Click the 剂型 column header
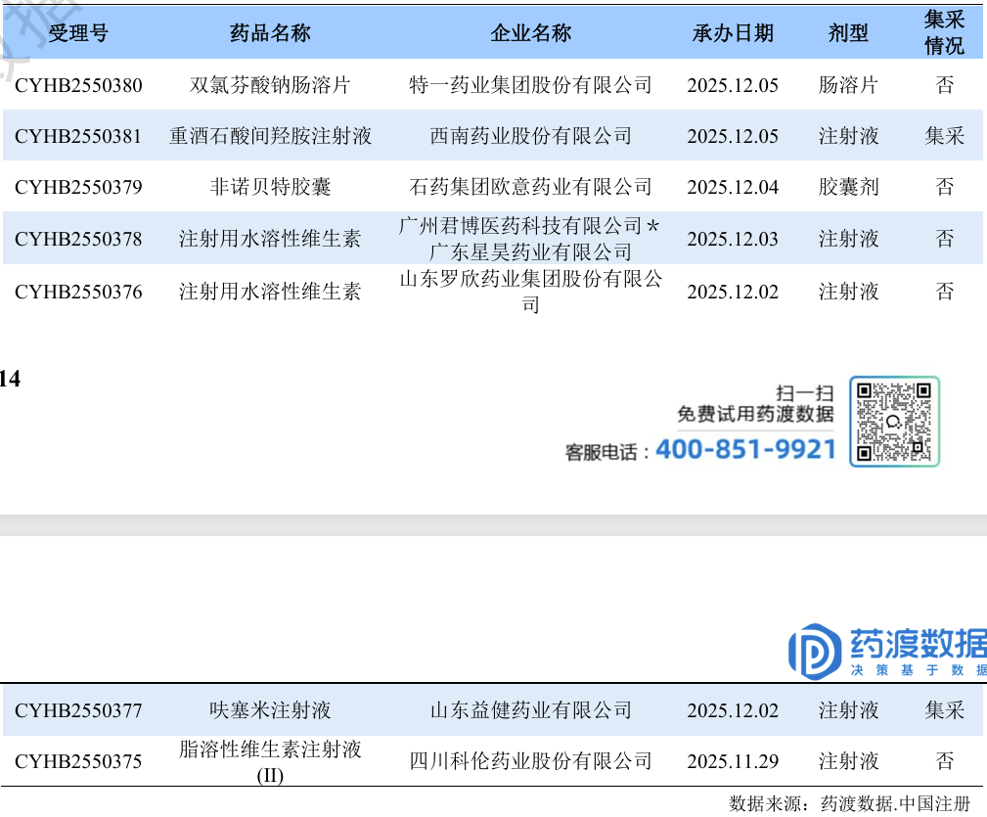This screenshot has width=987, height=817. click(848, 32)
